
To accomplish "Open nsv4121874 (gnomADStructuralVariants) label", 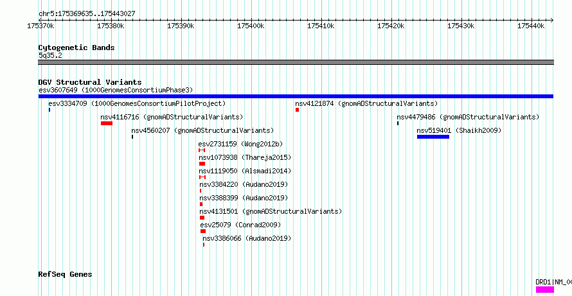I will [366, 103].
